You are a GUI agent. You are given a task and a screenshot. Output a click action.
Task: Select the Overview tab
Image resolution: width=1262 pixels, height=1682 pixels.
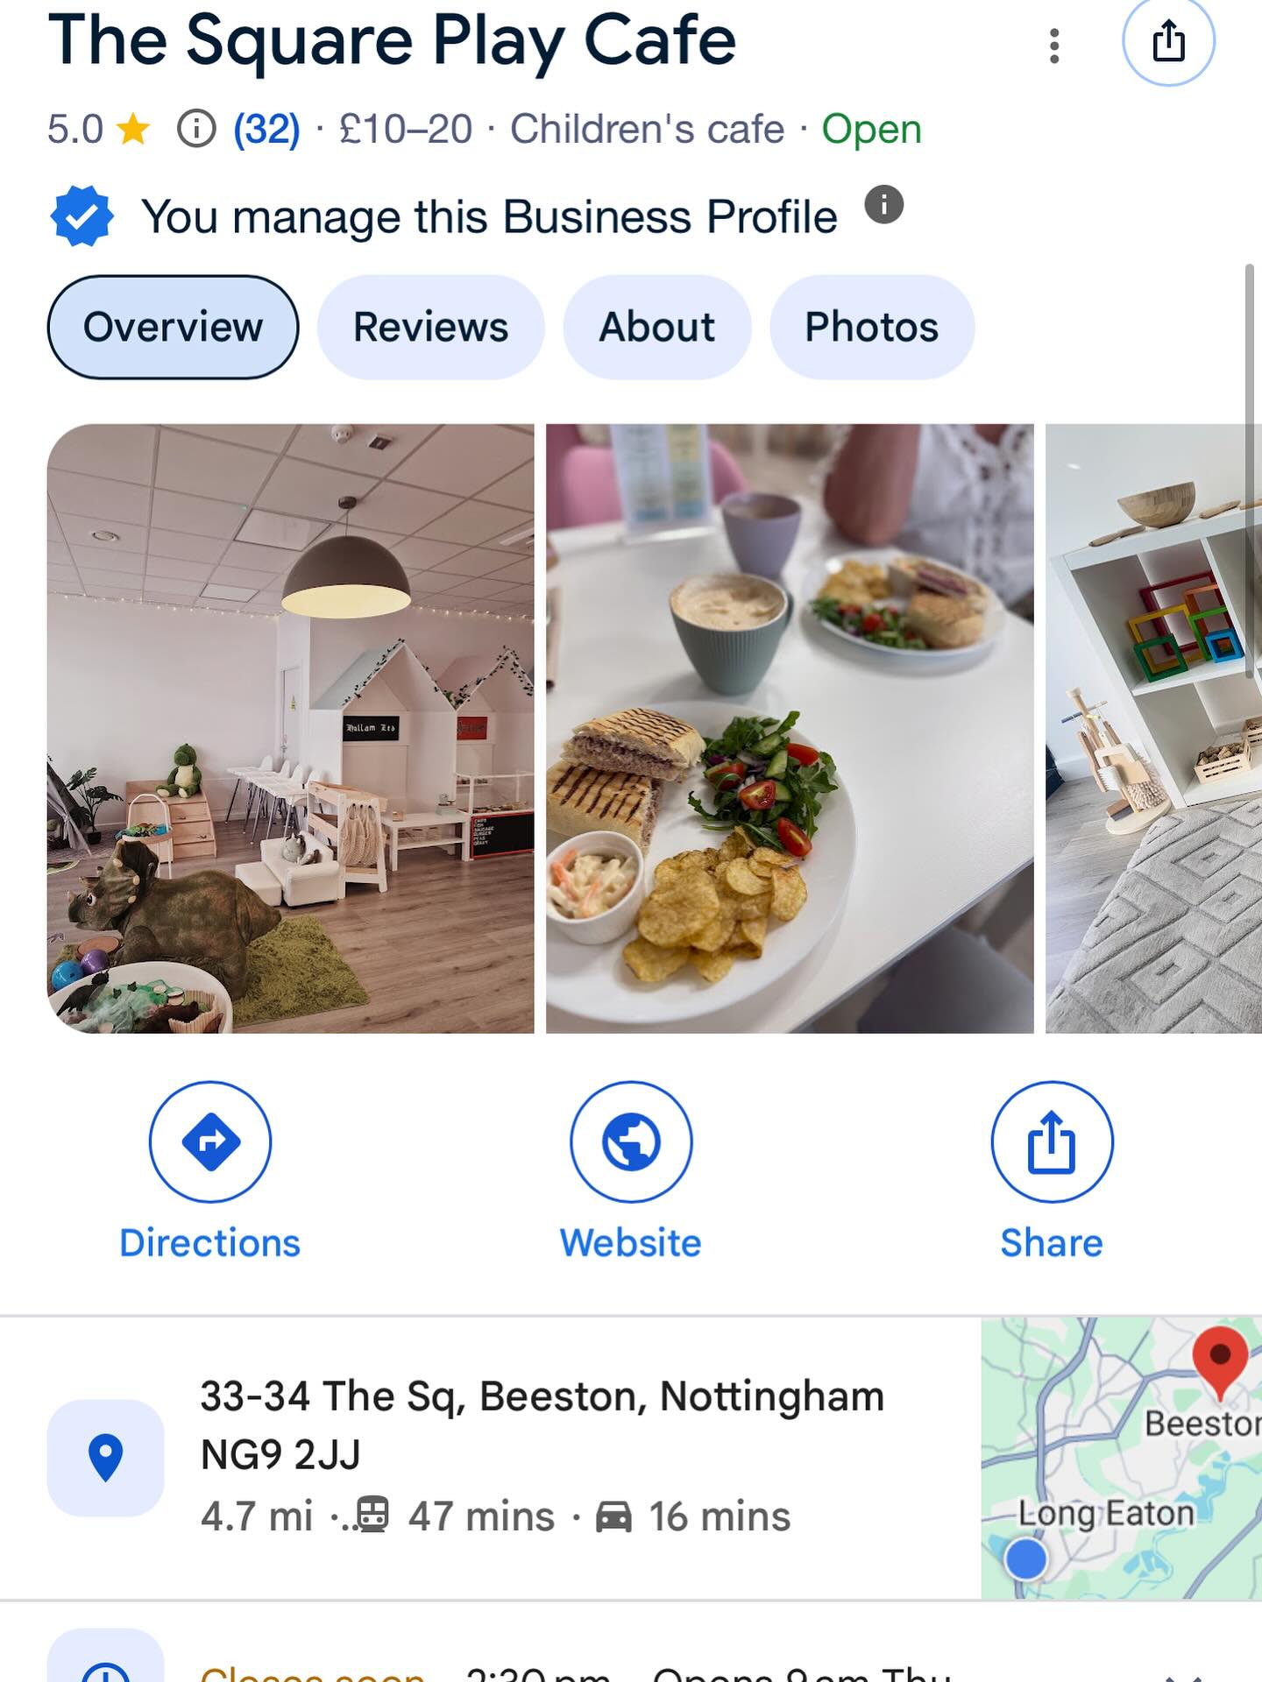tap(173, 327)
